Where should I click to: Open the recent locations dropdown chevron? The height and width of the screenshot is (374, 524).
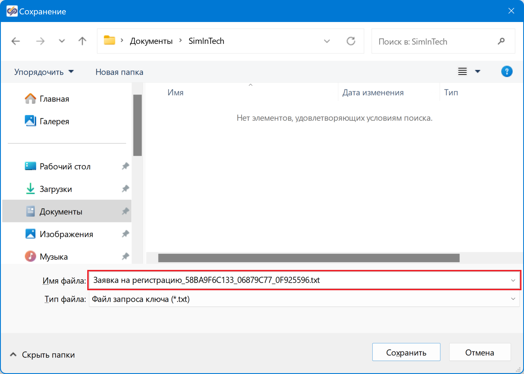point(62,41)
